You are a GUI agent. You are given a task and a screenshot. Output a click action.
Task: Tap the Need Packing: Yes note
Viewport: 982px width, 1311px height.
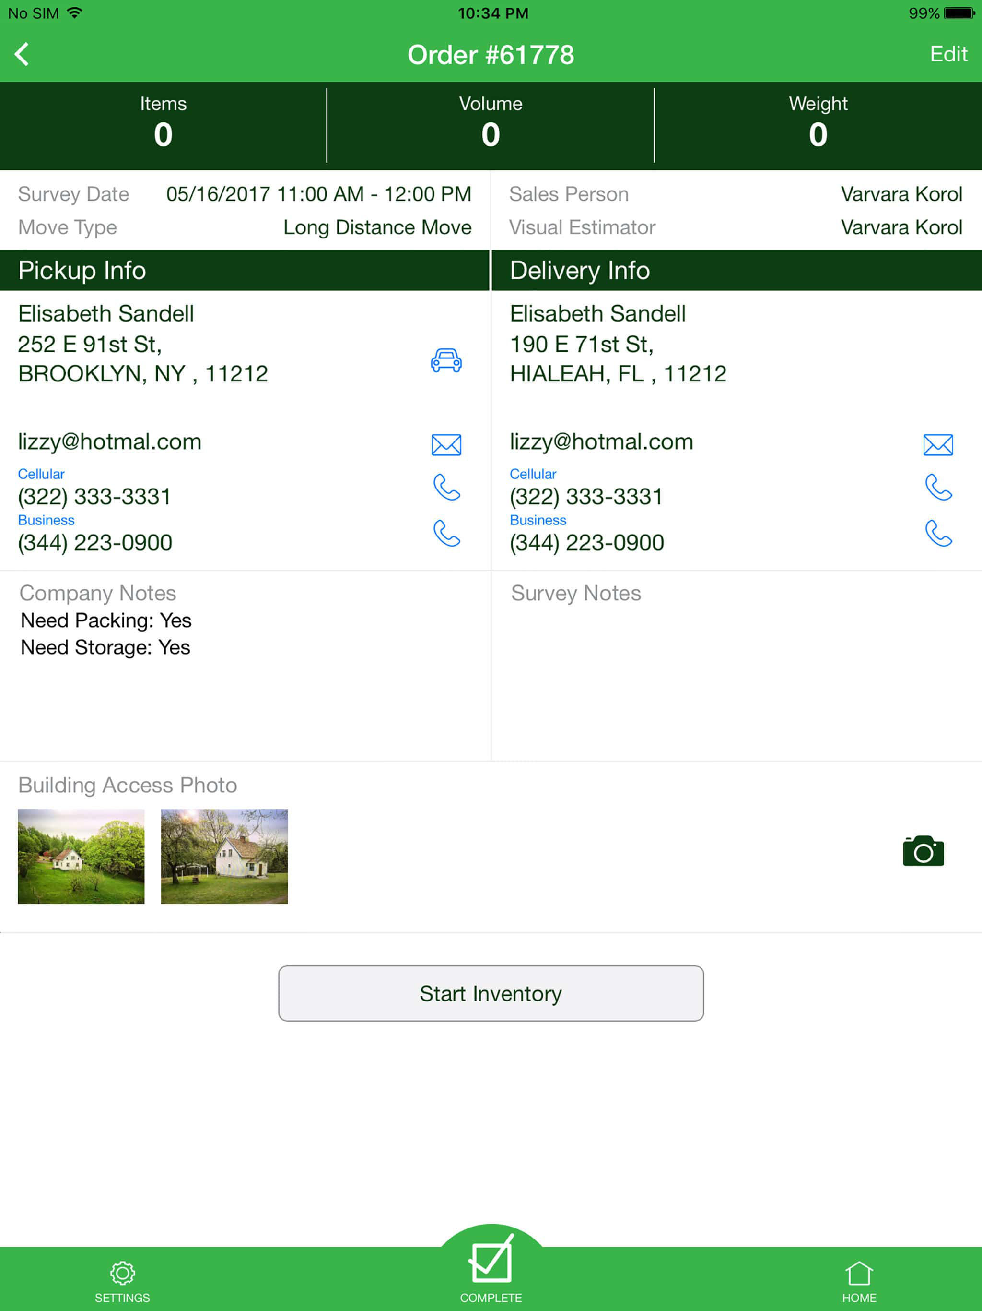click(x=106, y=620)
